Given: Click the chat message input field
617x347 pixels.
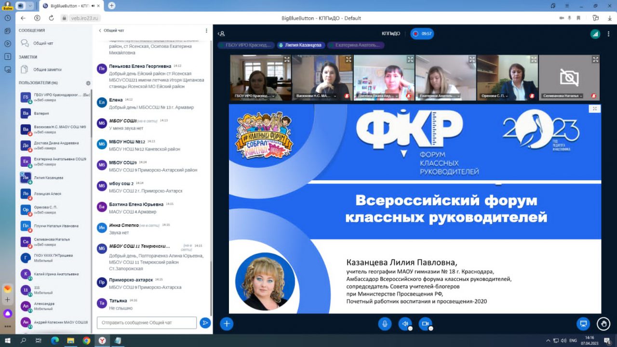Looking at the screenshot, I should coord(147,323).
